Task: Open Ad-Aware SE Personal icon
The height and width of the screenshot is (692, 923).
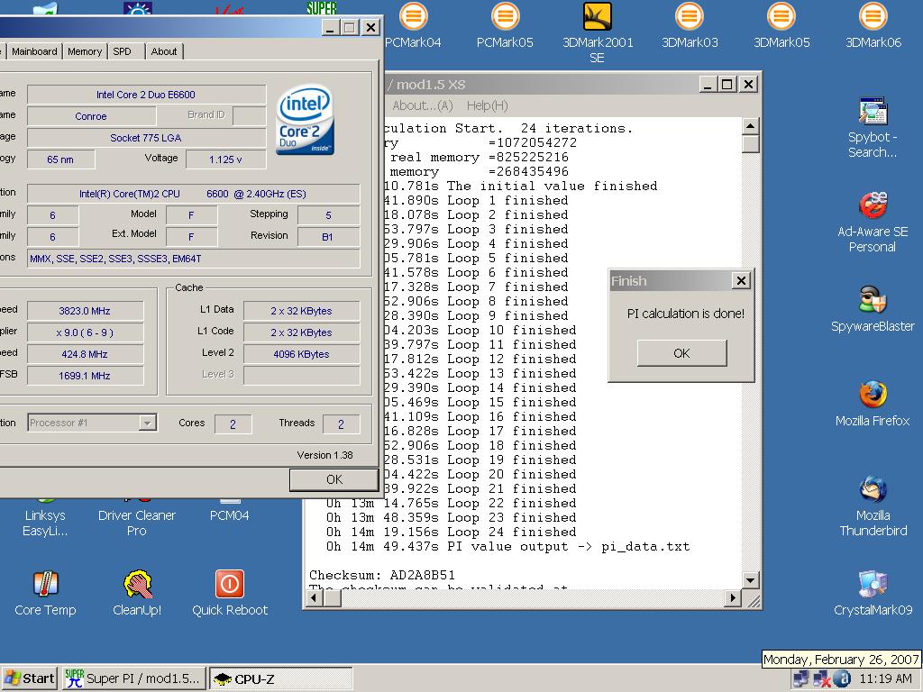Action: [x=873, y=222]
